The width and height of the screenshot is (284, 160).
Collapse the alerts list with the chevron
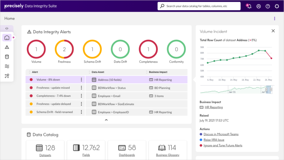click(106, 120)
